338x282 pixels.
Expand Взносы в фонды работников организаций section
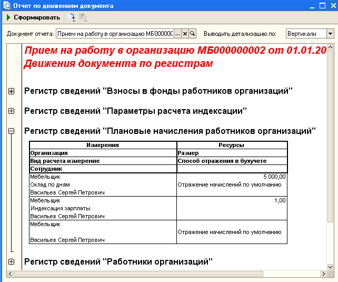pyautogui.click(x=11, y=91)
